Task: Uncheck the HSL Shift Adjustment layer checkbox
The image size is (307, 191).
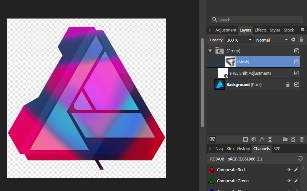Action: pos(296,73)
